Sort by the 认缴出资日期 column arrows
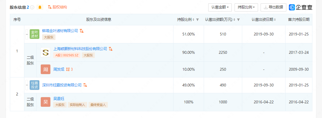The width and height of the screenshot is (322, 118). 275,20
